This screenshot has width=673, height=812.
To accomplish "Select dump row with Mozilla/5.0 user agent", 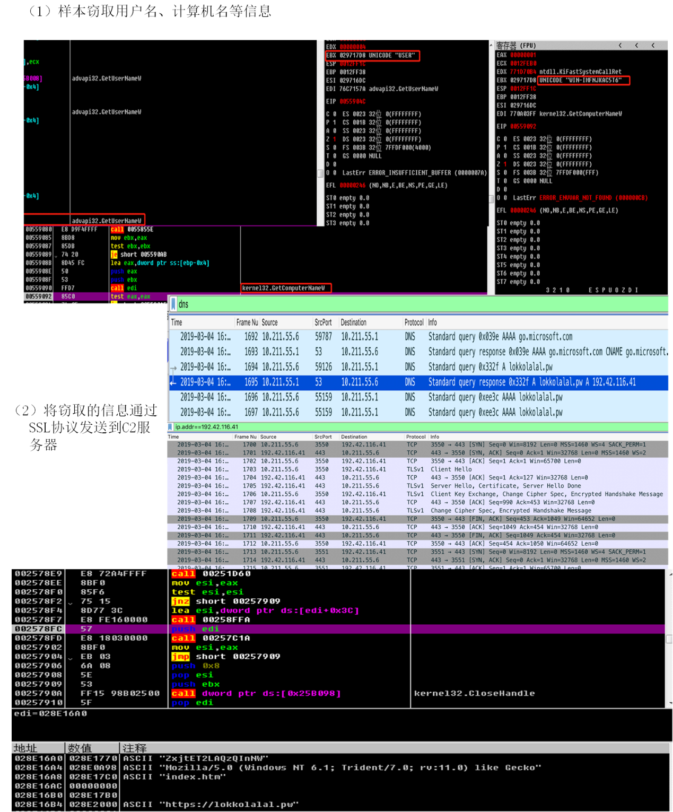I will (x=340, y=768).
